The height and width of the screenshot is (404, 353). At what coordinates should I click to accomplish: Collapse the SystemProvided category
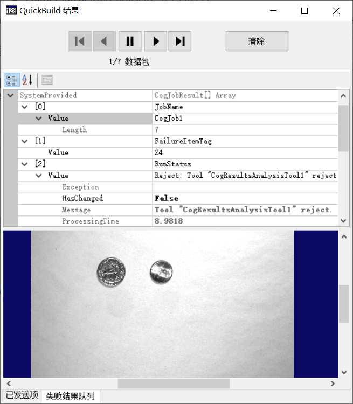click(x=10, y=95)
